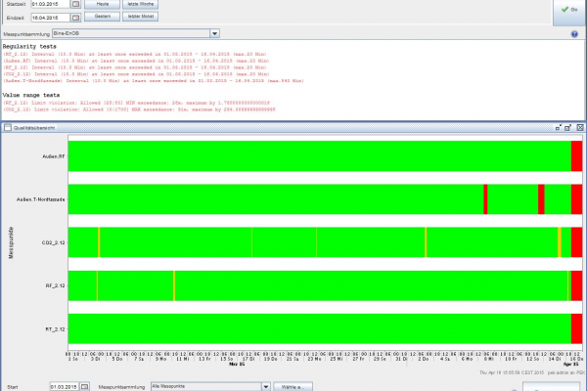Click the letzter Monat button

click(140, 17)
